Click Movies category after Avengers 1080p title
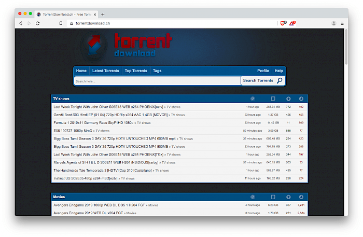 pyautogui.click(x=153, y=205)
